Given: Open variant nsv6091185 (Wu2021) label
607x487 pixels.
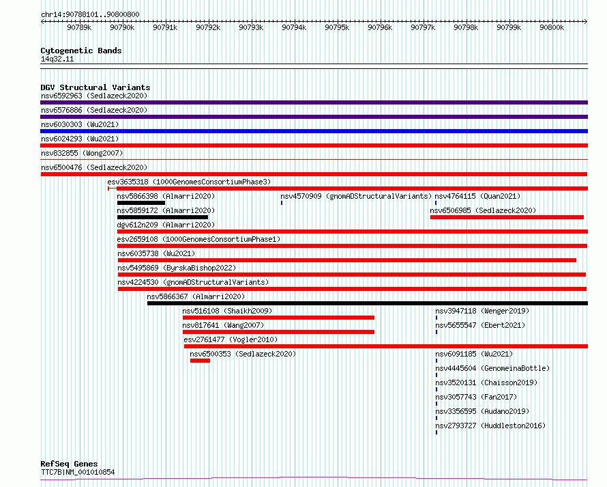Looking at the screenshot, I should [x=474, y=354].
